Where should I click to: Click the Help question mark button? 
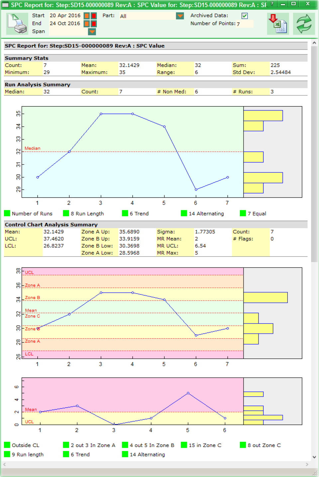point(272,4)
